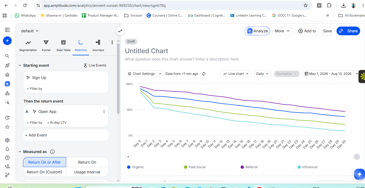Viewport: 365px width, 188px height.
Task: Select Return On or After measure
Action: pyautogui.click(x=44, y=162)
